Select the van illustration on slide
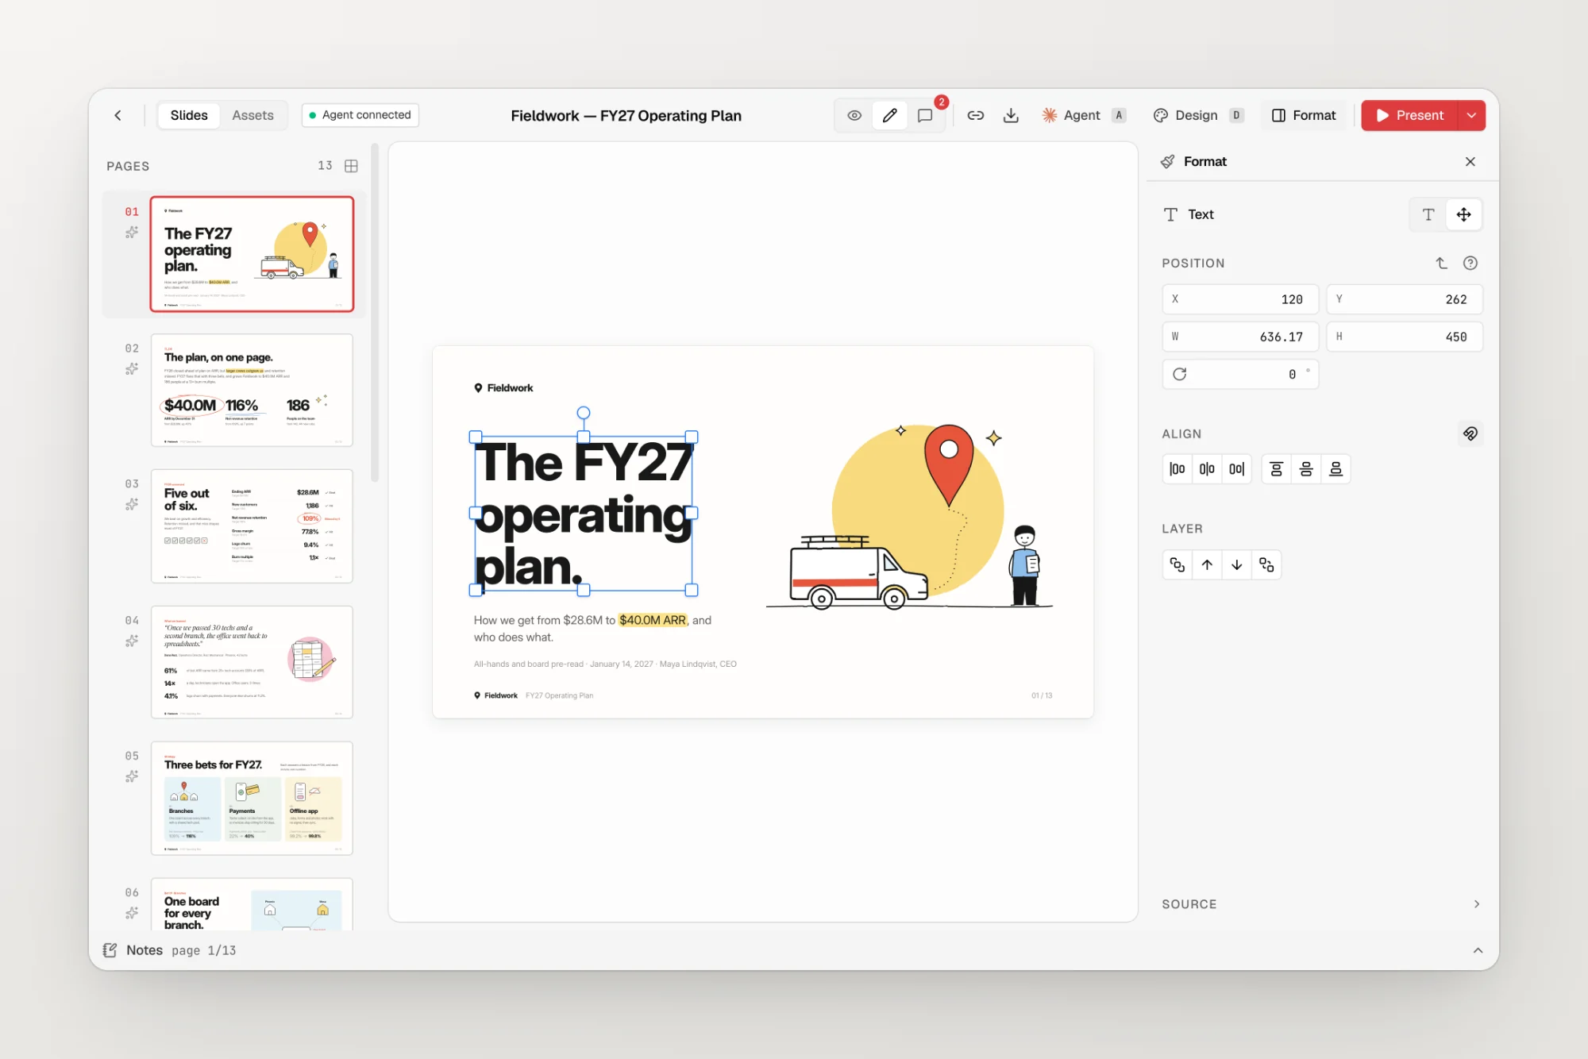This screenshot has width=1588, height=1059. tap(859, 573)
